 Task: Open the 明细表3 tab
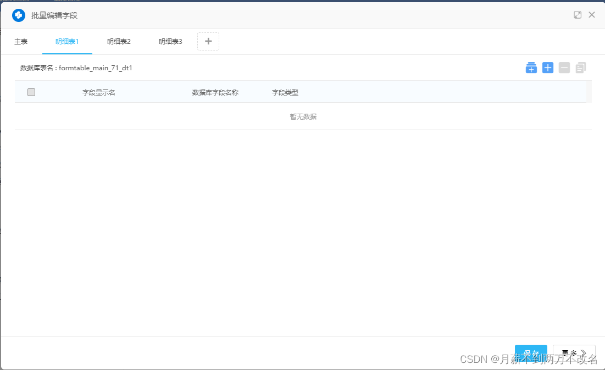click(170, 41)
